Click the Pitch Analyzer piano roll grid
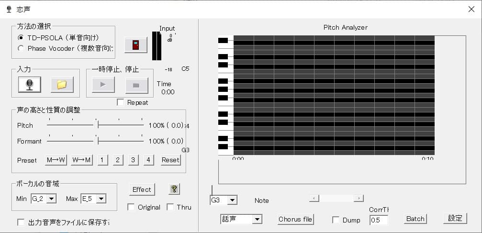Image resolution: width=482 pixels, height=233 pixels. pyautogui.click(x=334, y=95)
